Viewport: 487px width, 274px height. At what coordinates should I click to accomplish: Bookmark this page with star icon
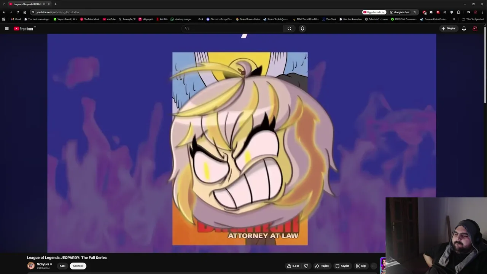(415, 12)
